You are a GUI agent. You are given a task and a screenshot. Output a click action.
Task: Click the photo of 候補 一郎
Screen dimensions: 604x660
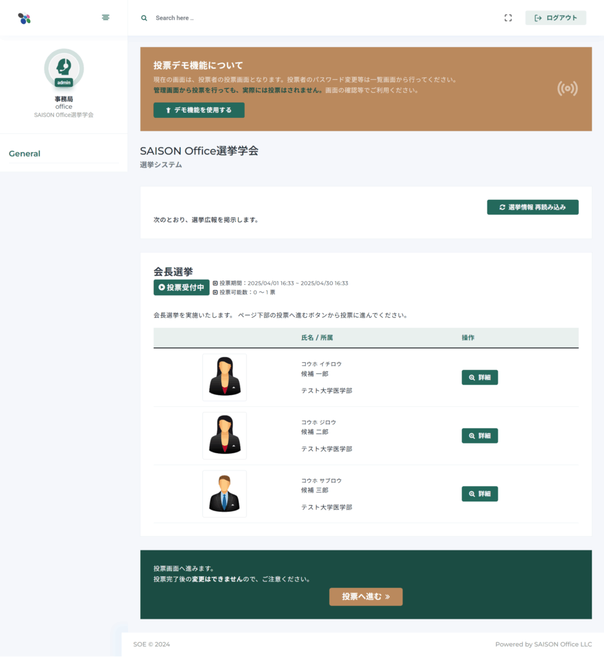(225, 377)
